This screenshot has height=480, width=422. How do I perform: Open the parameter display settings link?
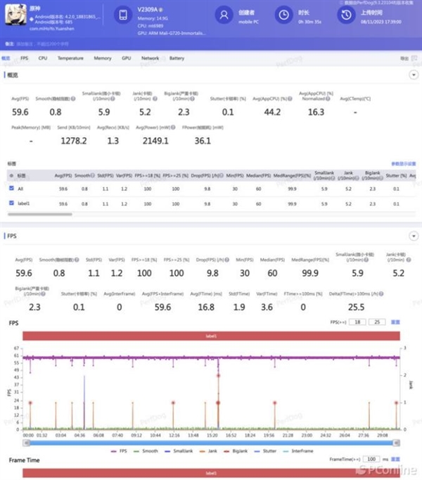(404, 162)
